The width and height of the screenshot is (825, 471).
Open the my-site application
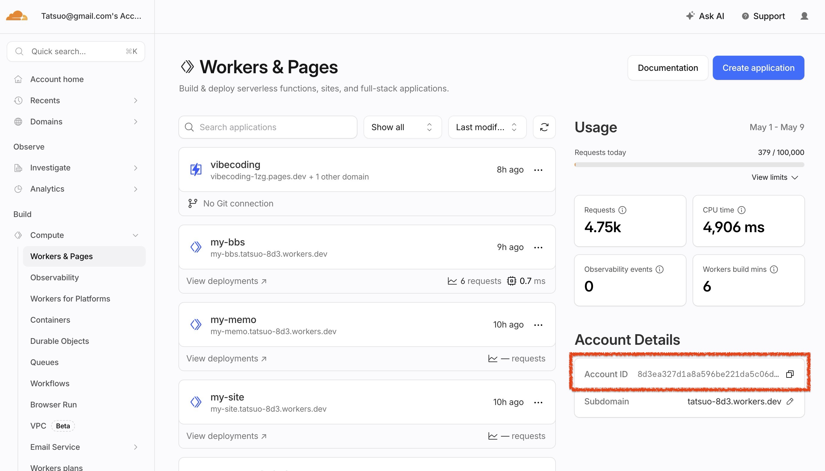[227, 397]
